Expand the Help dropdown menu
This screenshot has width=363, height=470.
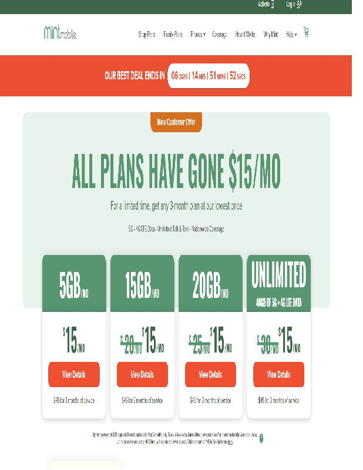[291, 35]
